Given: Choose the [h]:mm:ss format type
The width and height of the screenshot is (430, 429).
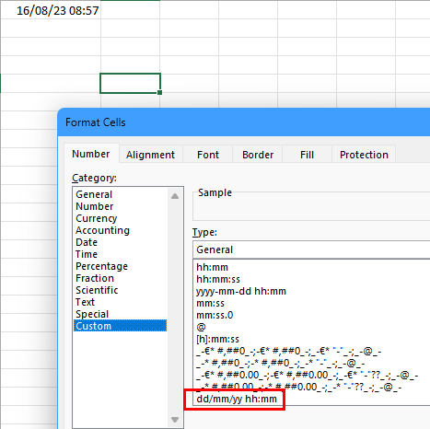Looking at the screenshot, I should 312,339.
